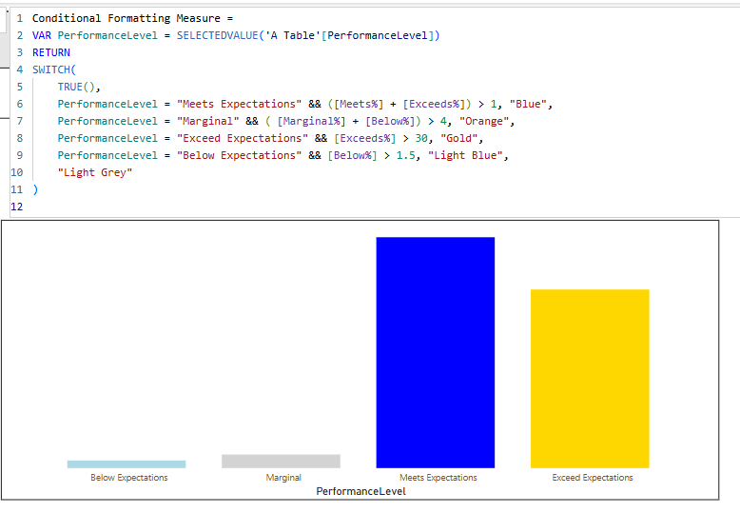Click the closing parenthesis on line 11
Image resolution: width=740 pixels, height=513 pixels.
pyautogui.click(x=35, y=190)
